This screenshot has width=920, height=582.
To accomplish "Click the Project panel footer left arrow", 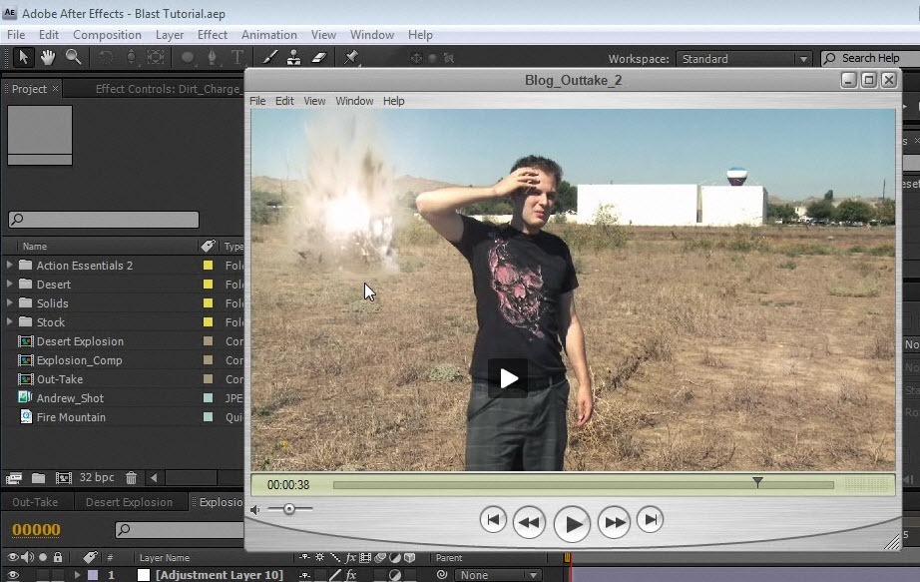I will [x=154, y=478].
